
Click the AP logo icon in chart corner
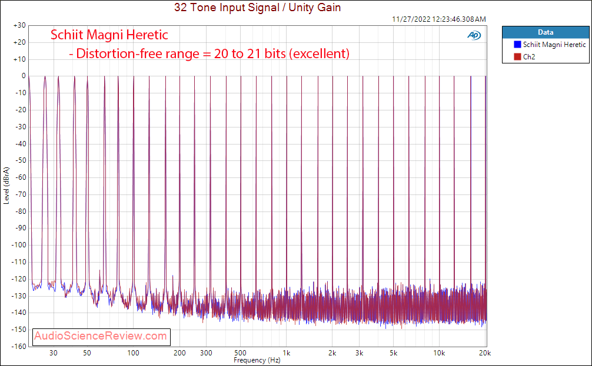[x=474, y=35]
